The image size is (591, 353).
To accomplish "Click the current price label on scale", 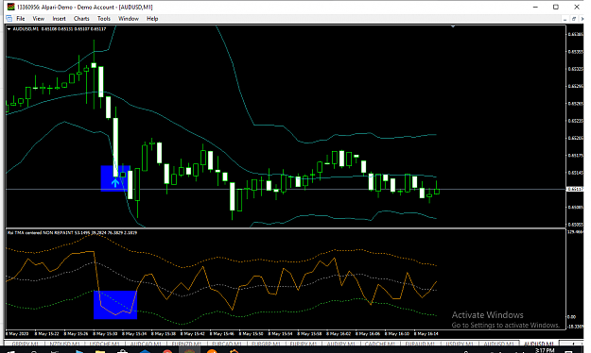I will [x=575, y=190].
